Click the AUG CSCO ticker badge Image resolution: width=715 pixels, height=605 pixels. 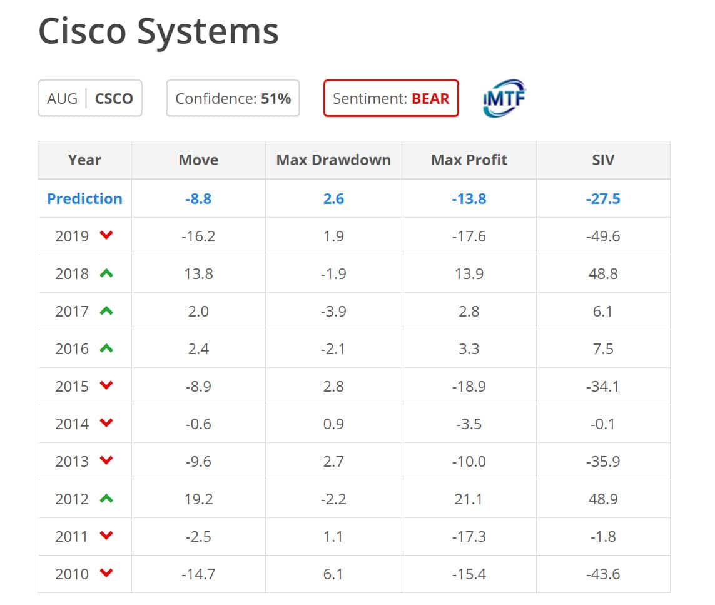tap(90, 98)
